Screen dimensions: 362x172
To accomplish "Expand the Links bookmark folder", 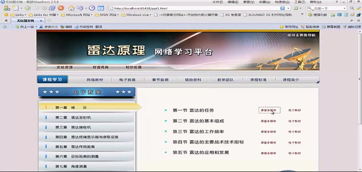I will 18,15.
